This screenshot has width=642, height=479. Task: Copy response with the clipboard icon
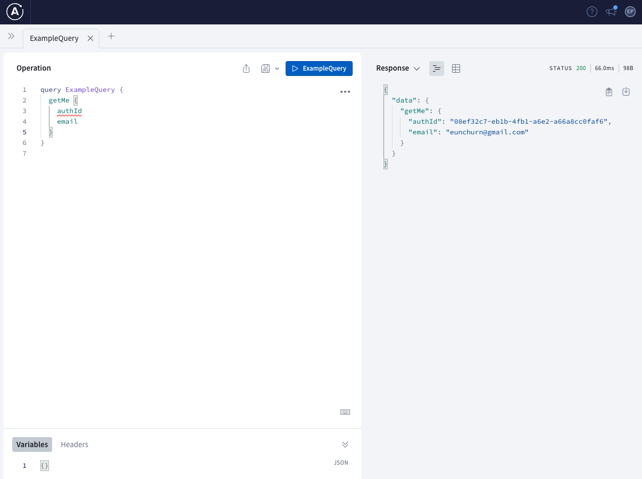[x=609, y=92]
